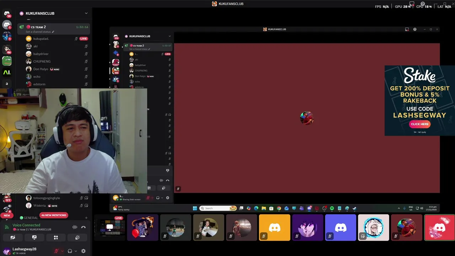455x256 pixels.
Task: Open the AI server in sidebar
Action: [x=7, y=73]
